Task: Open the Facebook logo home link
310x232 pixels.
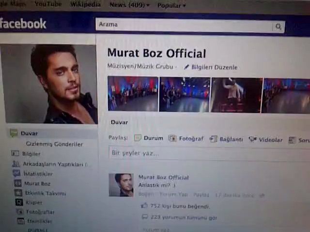Action: pos(23,24)
